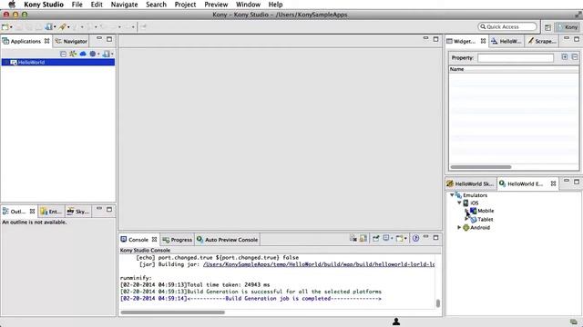Switch to the Navigator tab

71,41
